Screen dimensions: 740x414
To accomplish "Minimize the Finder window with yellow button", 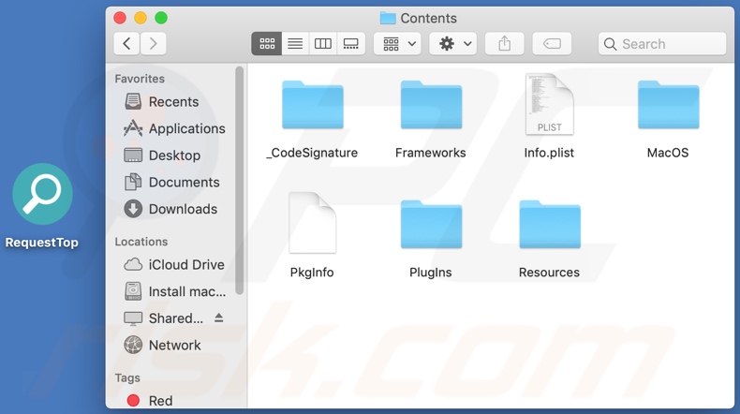I will [141, 18].
